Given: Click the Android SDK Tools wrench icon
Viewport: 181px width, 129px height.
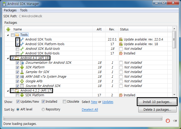Looking at the screenshot, I should [22, 39].
